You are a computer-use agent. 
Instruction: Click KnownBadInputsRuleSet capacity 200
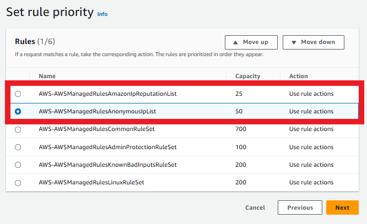tap(241, 165)
